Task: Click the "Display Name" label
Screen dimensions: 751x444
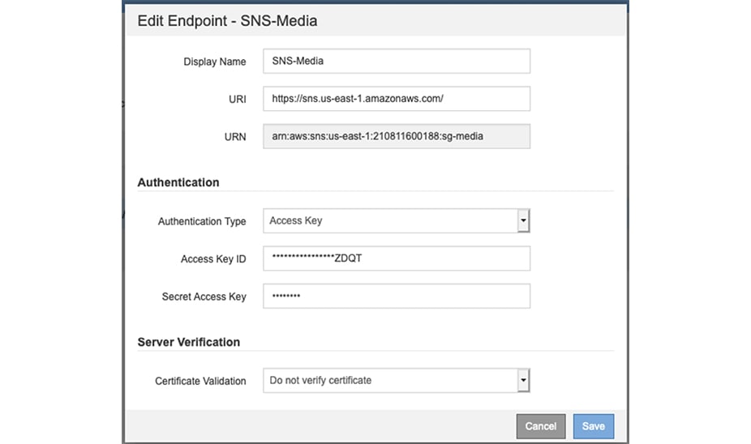Action: [214, 62]
